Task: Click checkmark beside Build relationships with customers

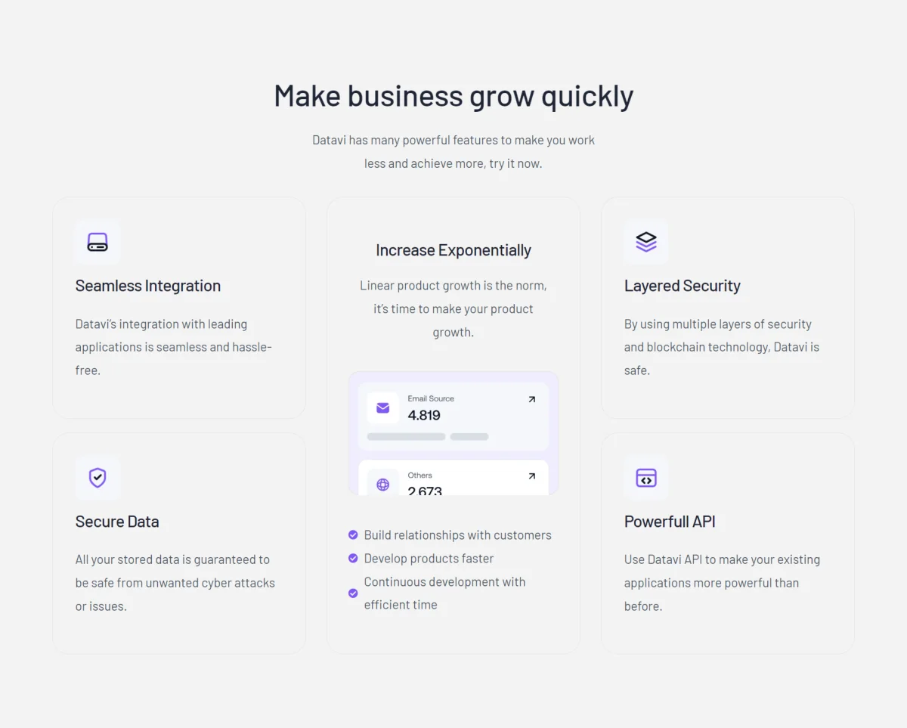Action: pyautogui.click(x=353, y=535)
